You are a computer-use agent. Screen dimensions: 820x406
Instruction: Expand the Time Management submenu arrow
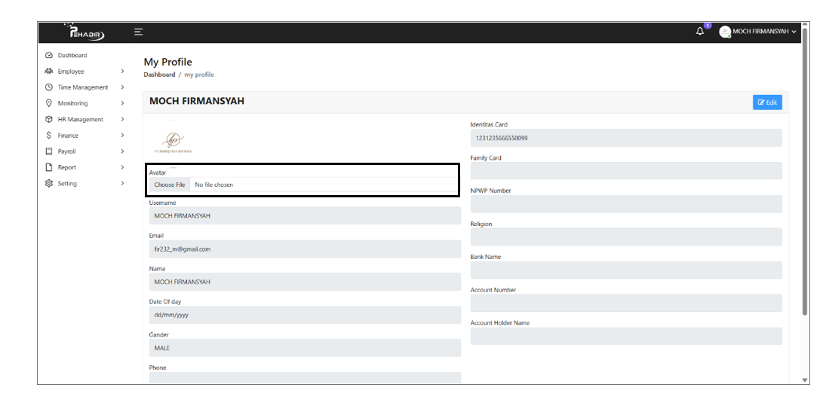tap(122, 87)
